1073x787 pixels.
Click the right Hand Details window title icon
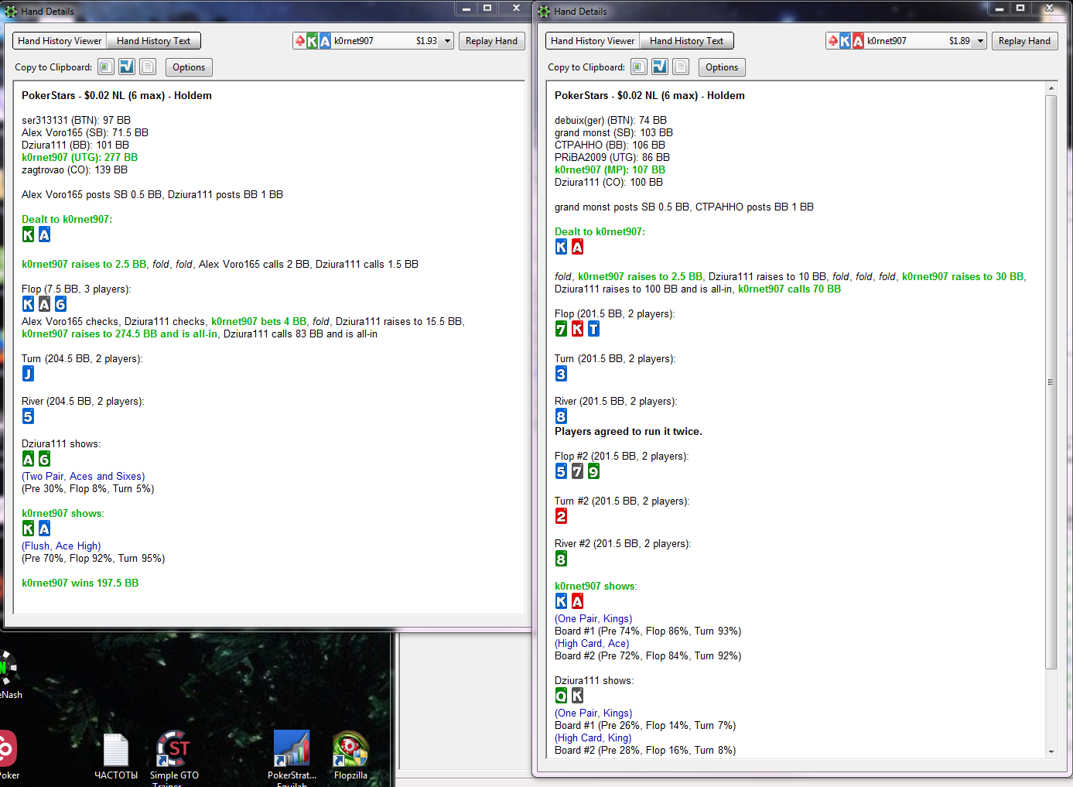545,12
